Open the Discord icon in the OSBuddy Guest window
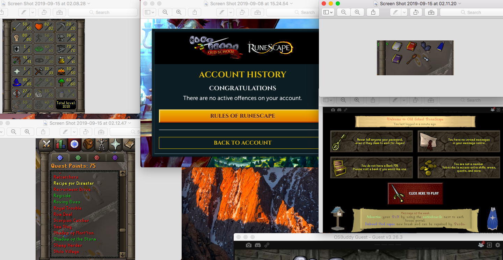 click(x=258, y=245)
